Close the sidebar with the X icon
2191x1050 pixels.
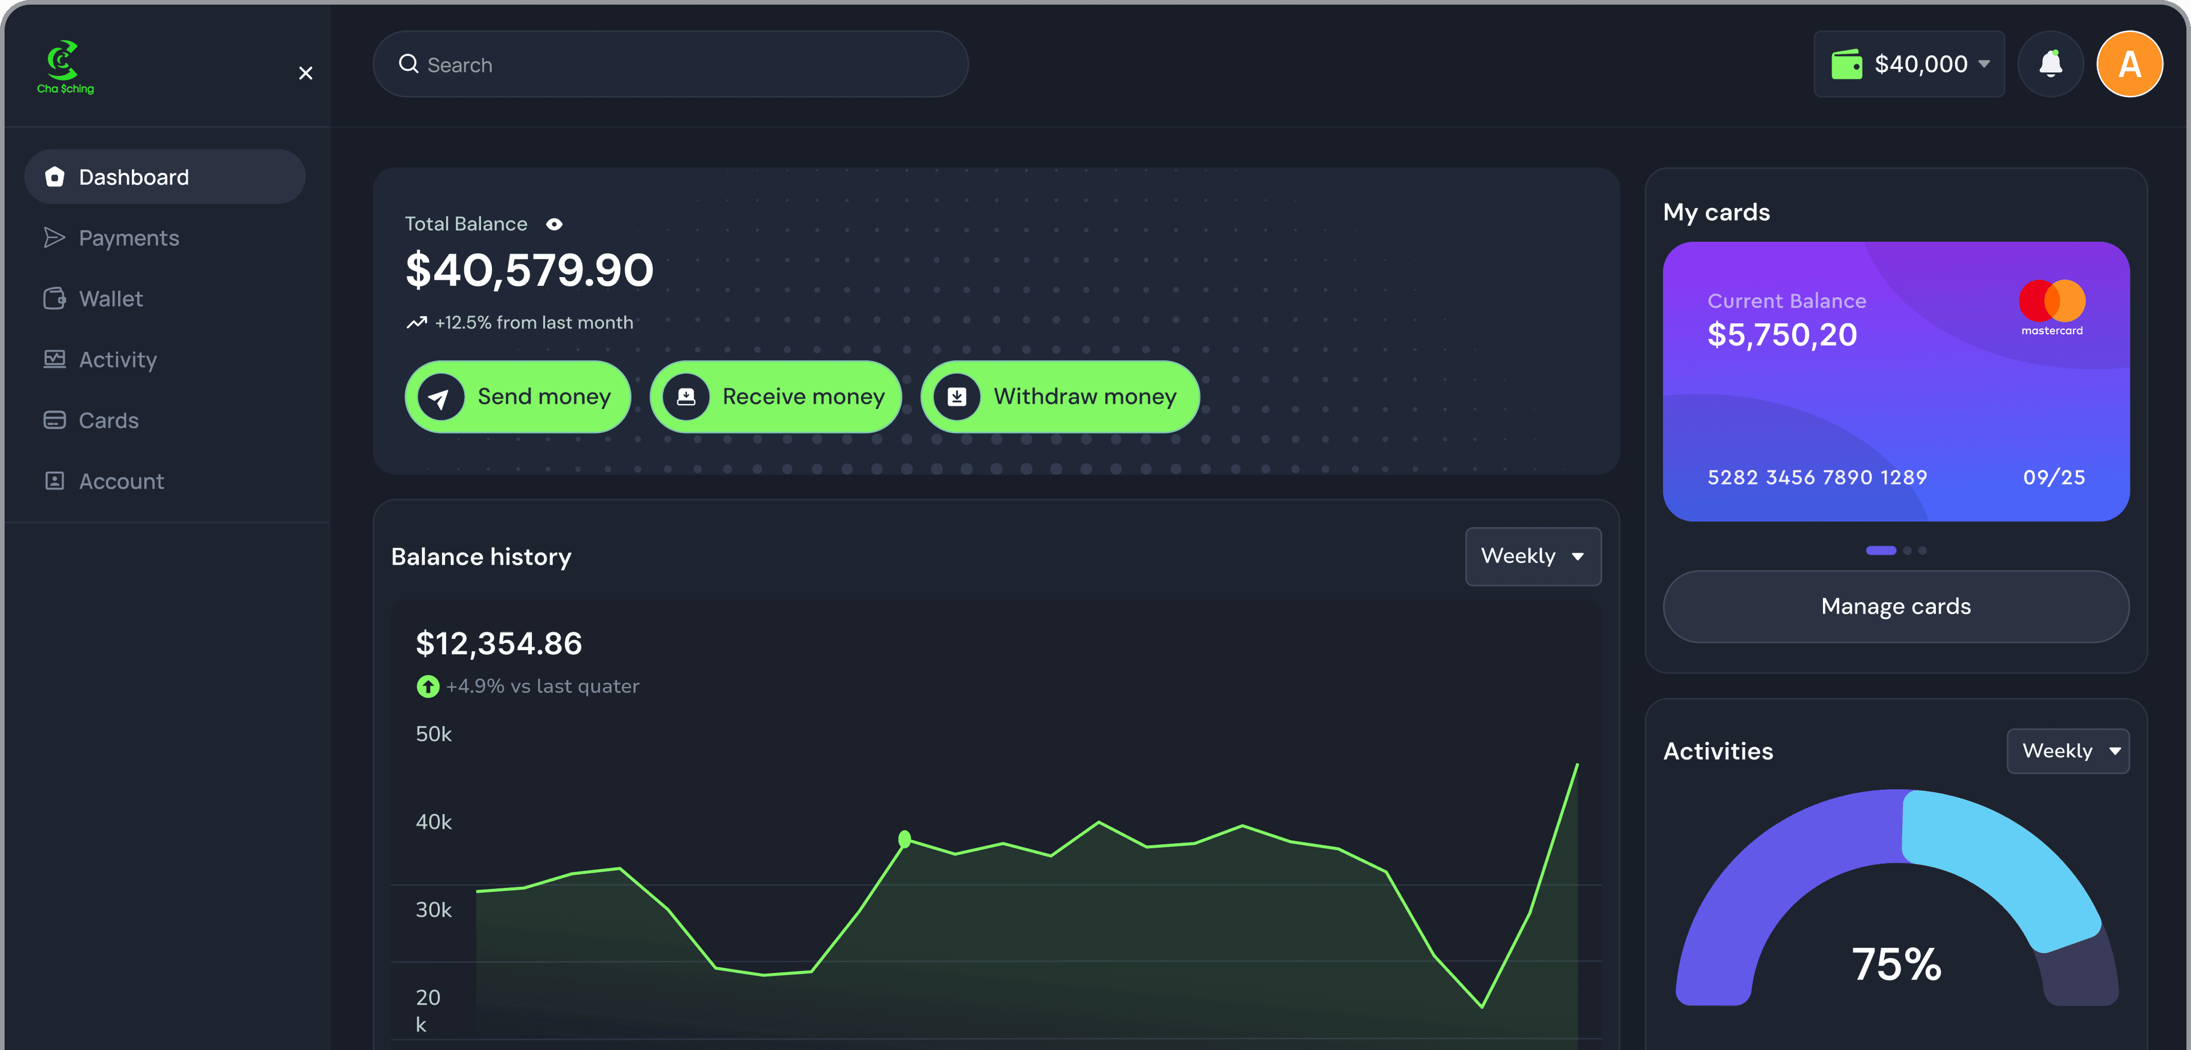pyautogui.click(x=306, y=73)
